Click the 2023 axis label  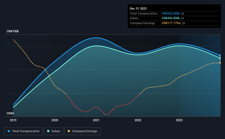coord(179,120)
